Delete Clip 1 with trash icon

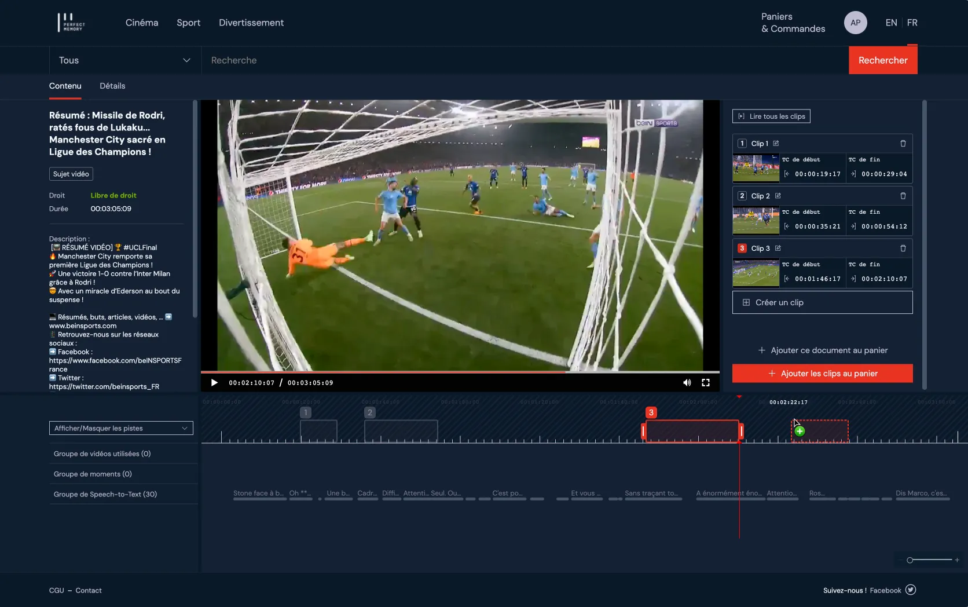click(903, 143)
